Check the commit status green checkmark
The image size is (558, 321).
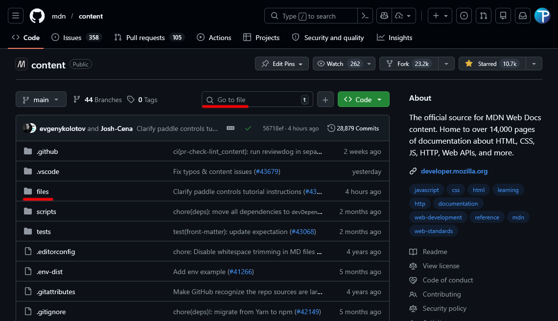(248, 128)
